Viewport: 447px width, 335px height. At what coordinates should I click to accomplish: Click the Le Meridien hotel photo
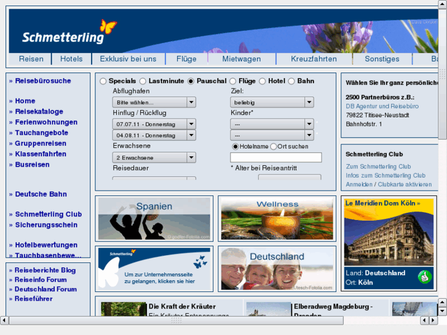(389, 239)
